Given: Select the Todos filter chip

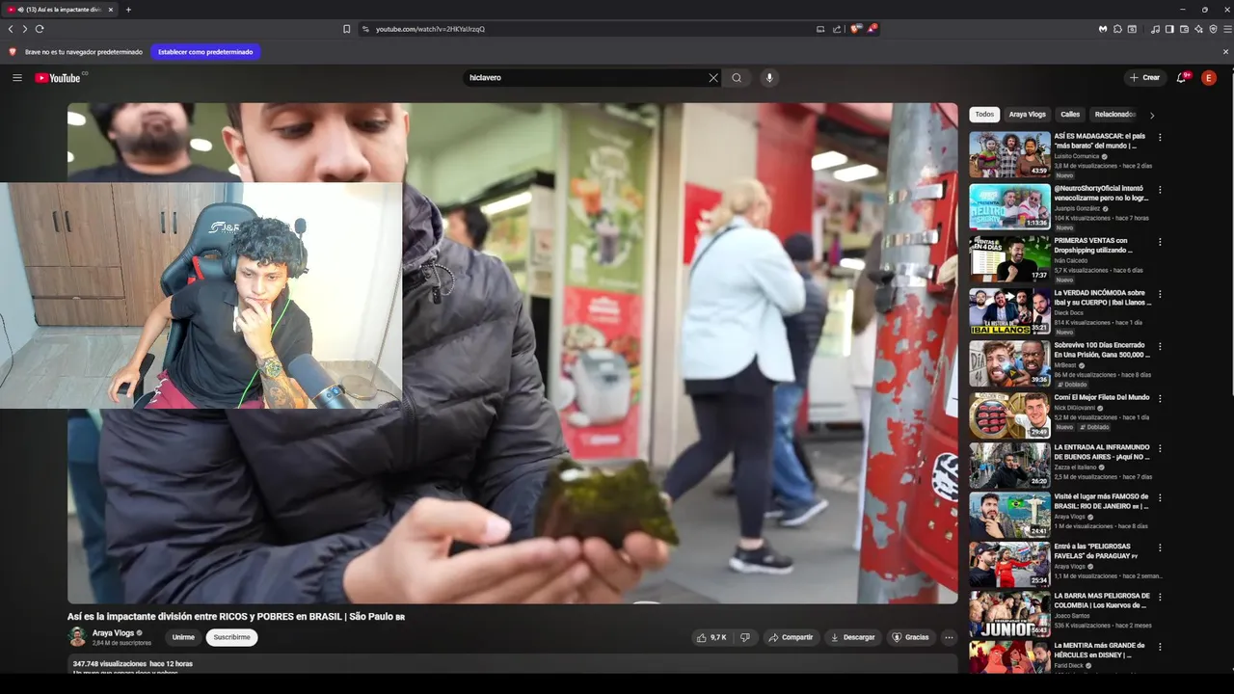Looking at the screenshot, I should pos(984,115).
